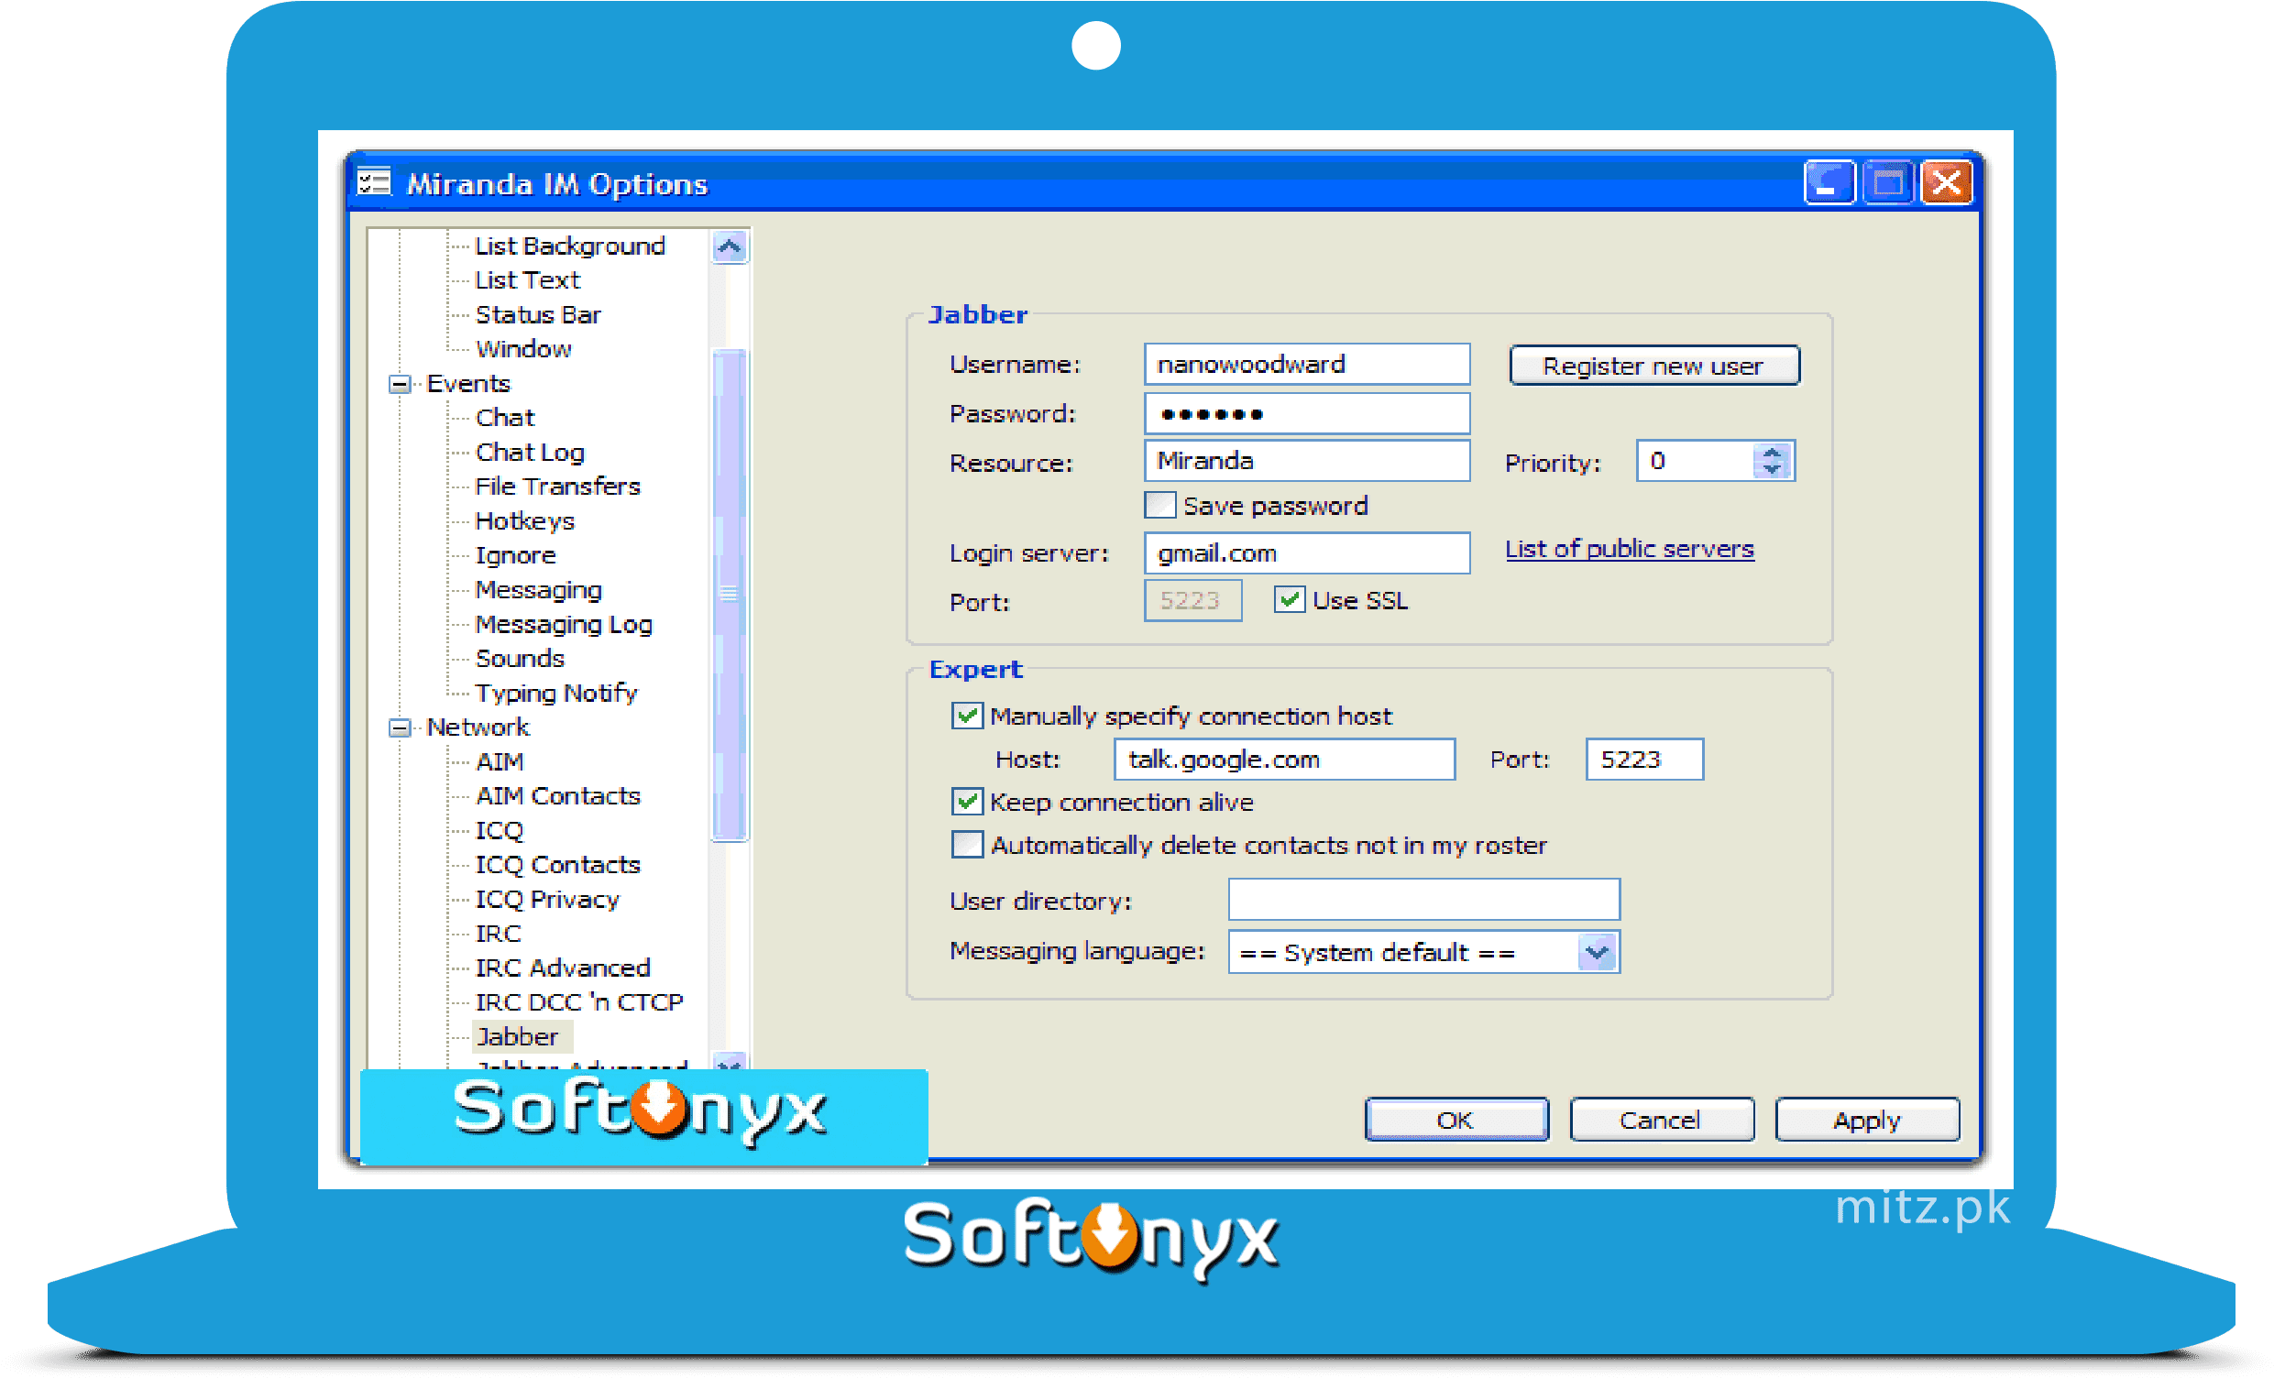Enable Automatically delete contacts not in roster
2274x1378 pixels.
pos(966,845)
